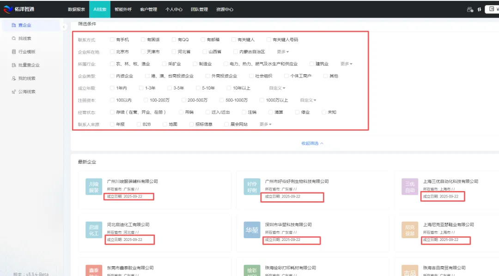Switch to the AI线索 tab
Screen dimensions: 499x276
pyautogui.click(x=99, y=9)
